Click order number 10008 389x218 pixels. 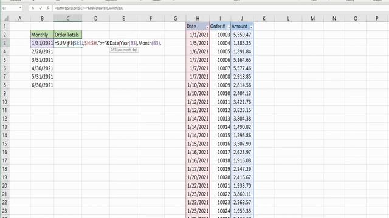coord(220,77)
